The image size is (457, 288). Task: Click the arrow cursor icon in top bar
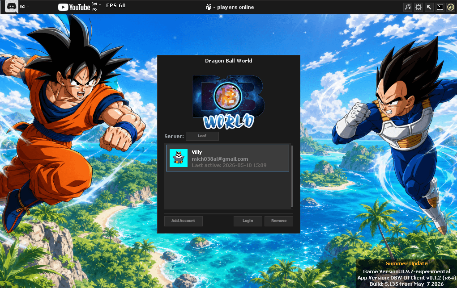click(429, 7)
